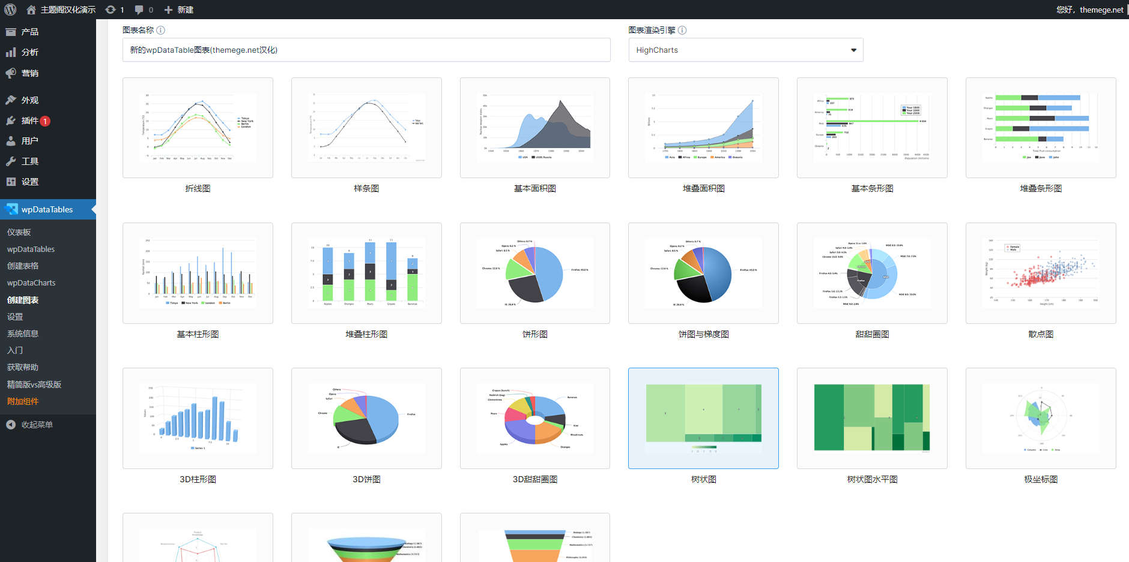Open the 用户 menu
Screen dimensions: 1129x562
click(48, 141)
